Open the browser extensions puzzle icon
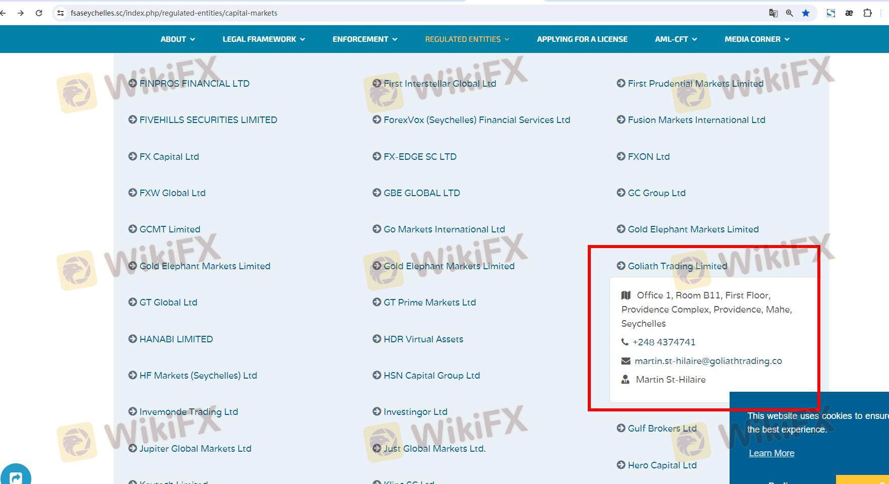 [867, 13]
